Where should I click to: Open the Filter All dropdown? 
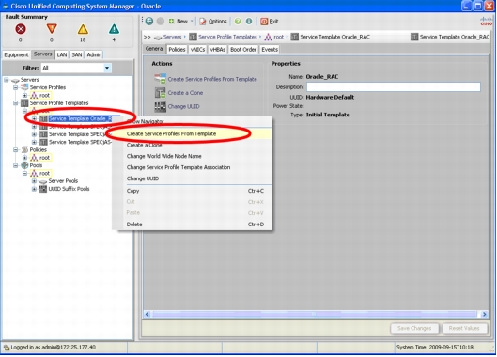(x=107, y=68)
